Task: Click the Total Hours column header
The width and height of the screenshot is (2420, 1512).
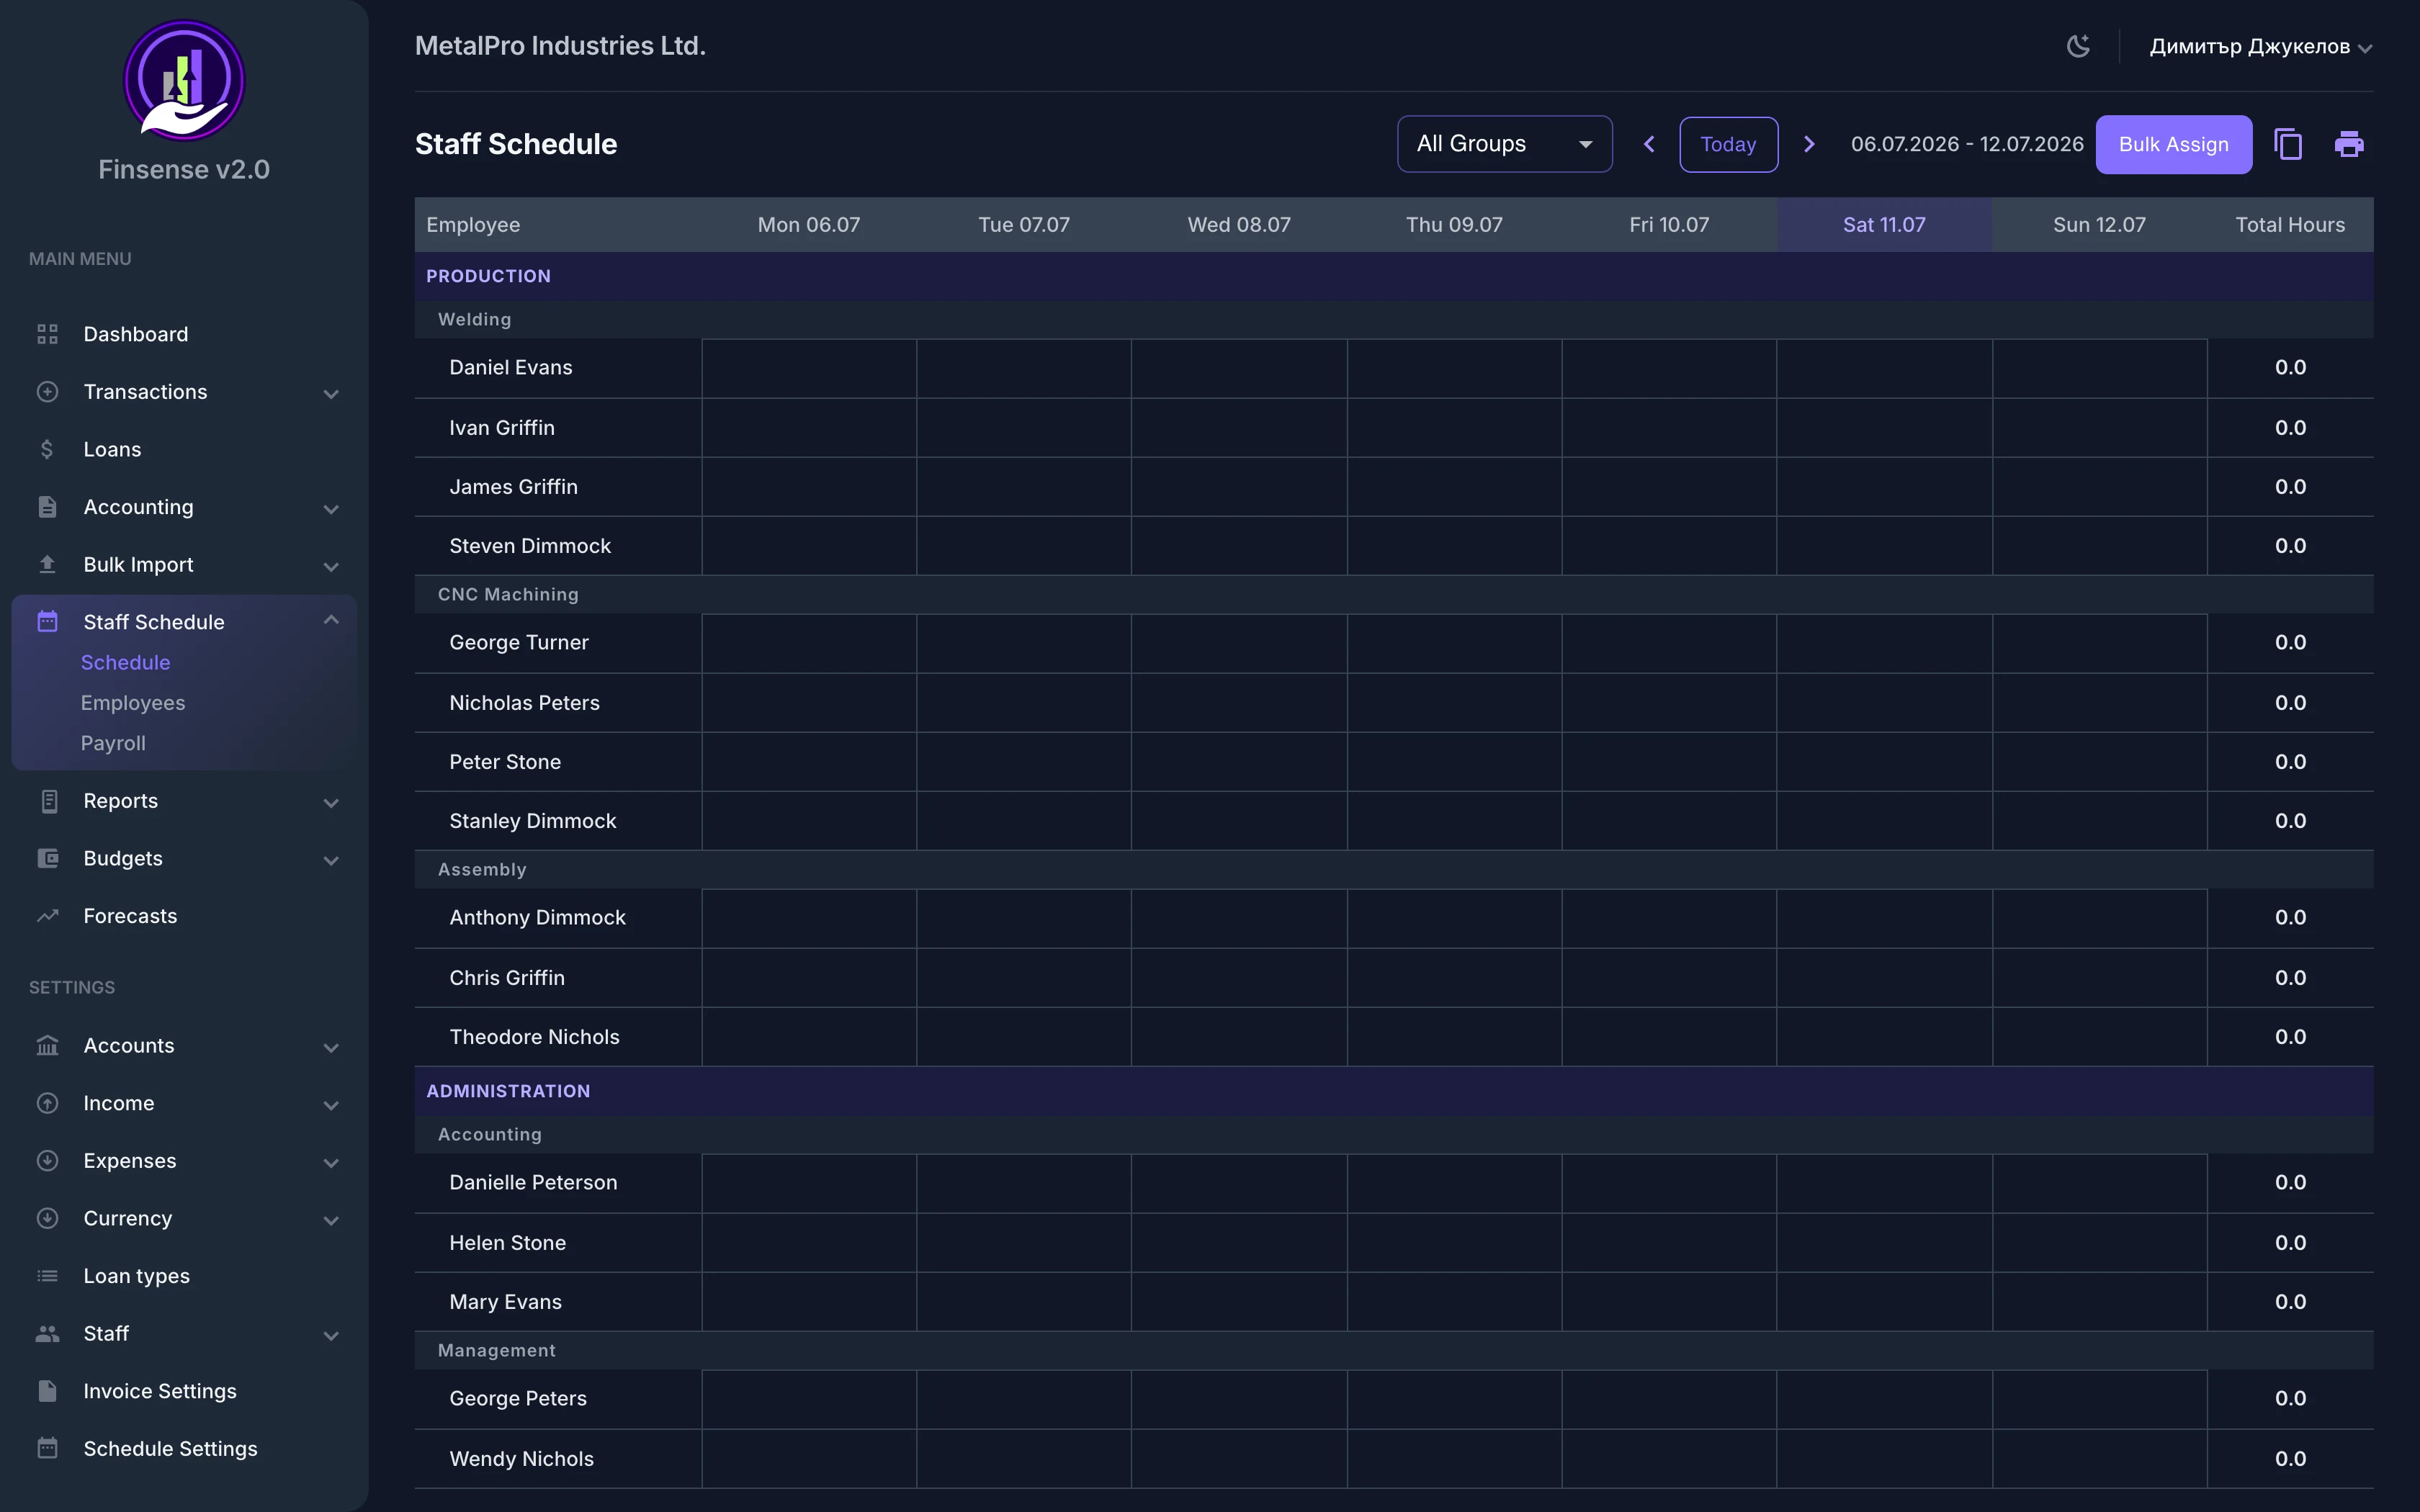Action: point(2290,225)
